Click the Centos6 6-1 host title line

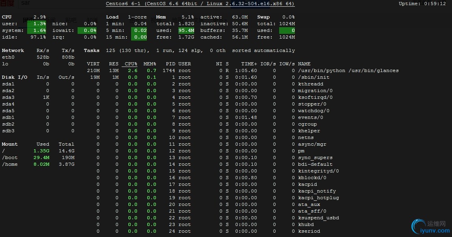(x=200, y=4)
